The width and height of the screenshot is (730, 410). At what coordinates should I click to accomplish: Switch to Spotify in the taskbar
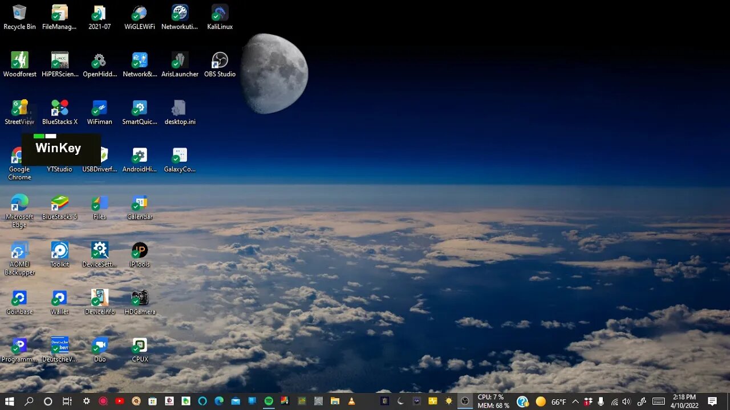coord(269,401)
